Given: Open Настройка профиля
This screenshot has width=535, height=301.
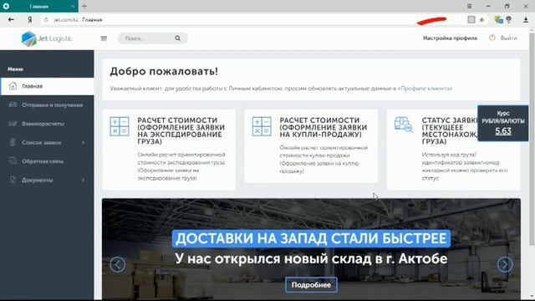Looking at the screenshot, I should tap(450, 38).
